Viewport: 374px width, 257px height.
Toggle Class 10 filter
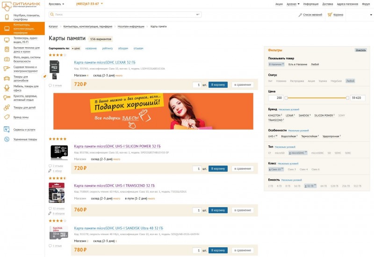point(276,169)
